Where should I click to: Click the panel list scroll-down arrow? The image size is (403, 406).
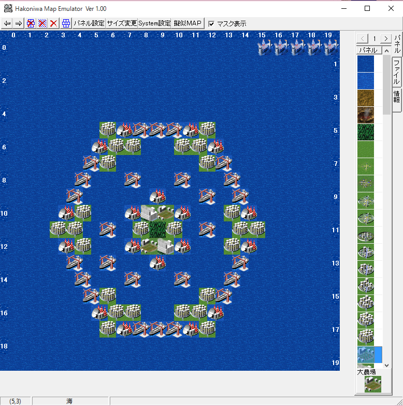pyautogui.click(x=387, y=365)
